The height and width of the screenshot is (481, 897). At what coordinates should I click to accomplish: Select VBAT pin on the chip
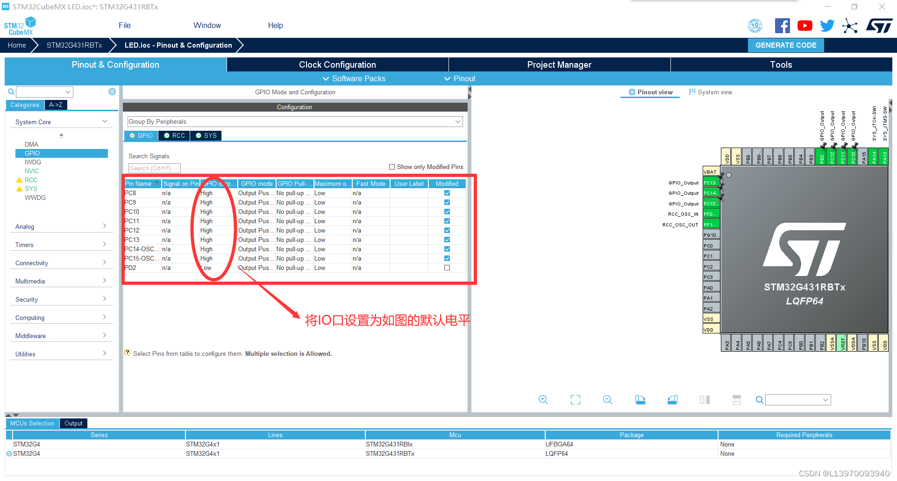pyautogui.click(x=711, y=172)
